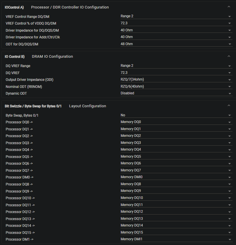Change Driver Impedance for DQ/DQS/DM value
This screenshot has height=245, width=236.
click(x=176, y=30)
